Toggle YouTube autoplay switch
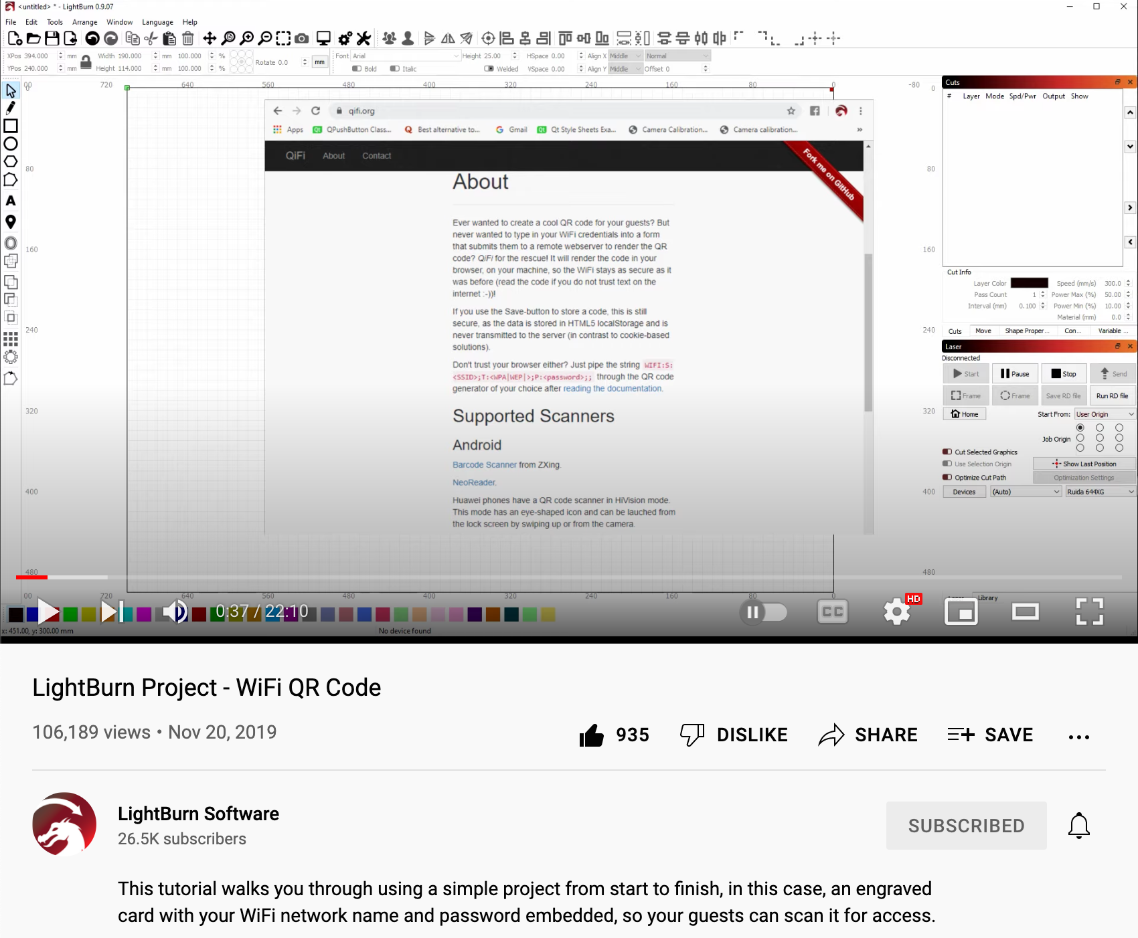The width and height of the screenshot is (1138, 938). [763, 612]
